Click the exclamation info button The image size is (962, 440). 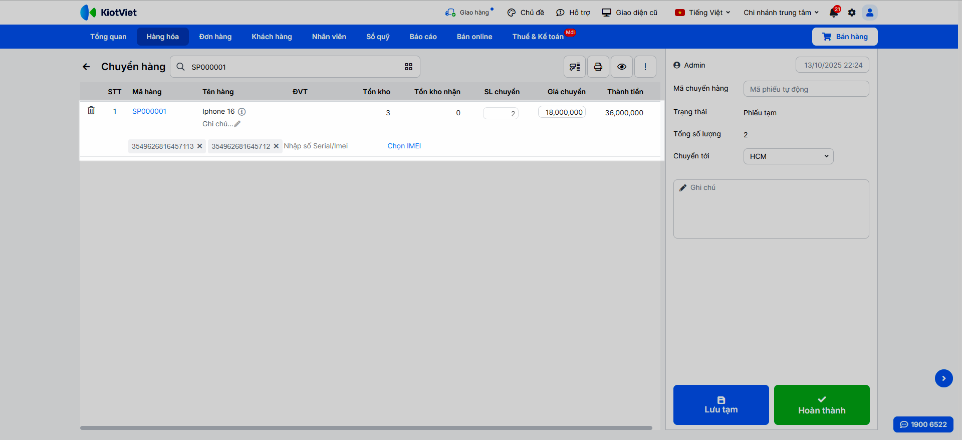tap(645, 67)
